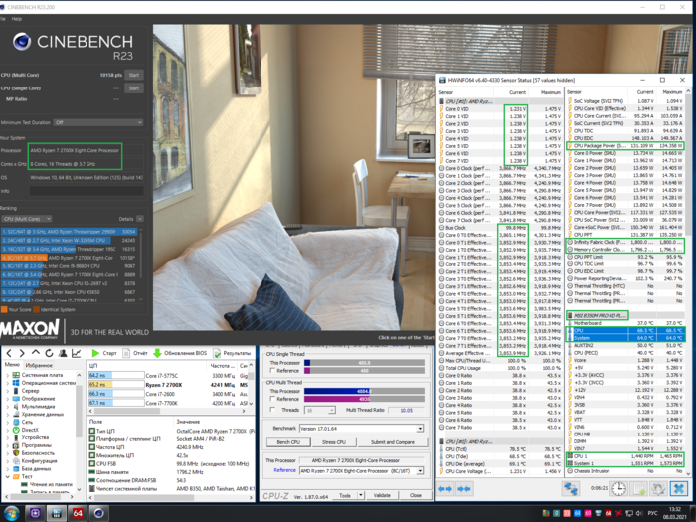The height and width of the screenshot is (522, 696).
Task: Switch to HWiNFO taskbar icon
Action: (x=57, y=514)
